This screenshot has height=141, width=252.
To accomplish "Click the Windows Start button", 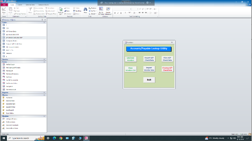I will pos(3,138).
